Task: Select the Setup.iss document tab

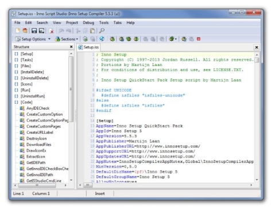Action: click(x=88, y=47)
